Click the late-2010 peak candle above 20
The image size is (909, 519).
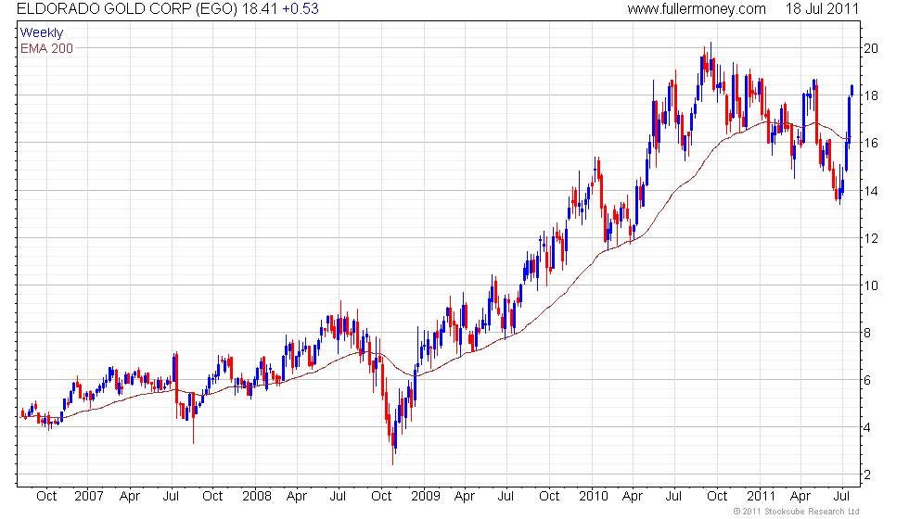pos(711,57)
